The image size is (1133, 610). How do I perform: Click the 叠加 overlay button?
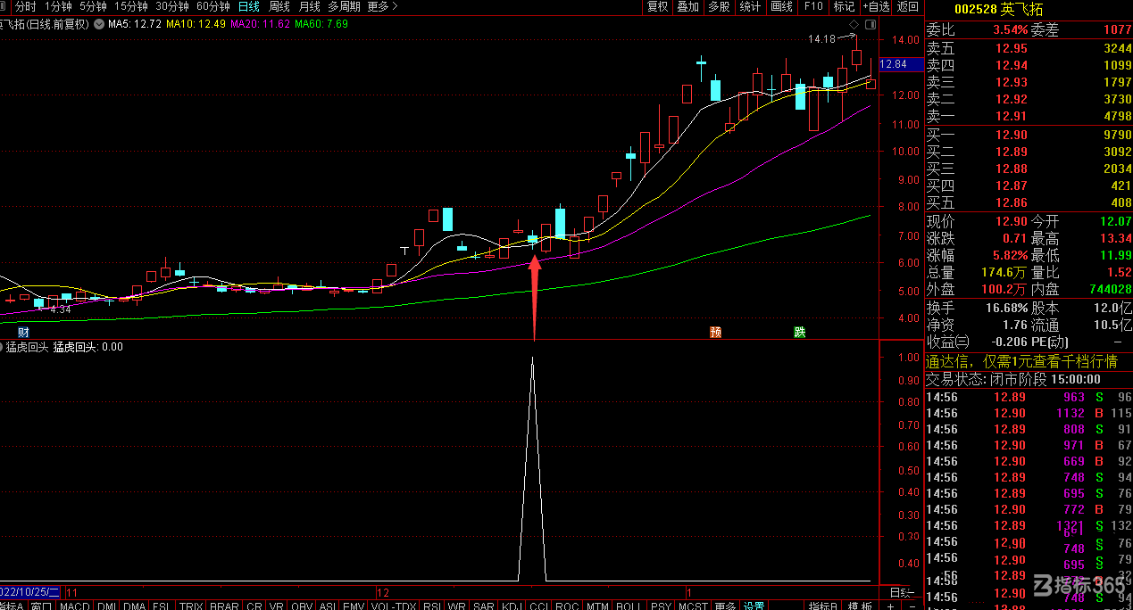pyautogui.click(x=687, y=6)
